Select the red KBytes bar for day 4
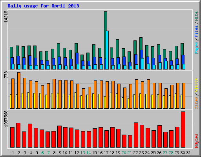The image size is (201, 157). 30,136
